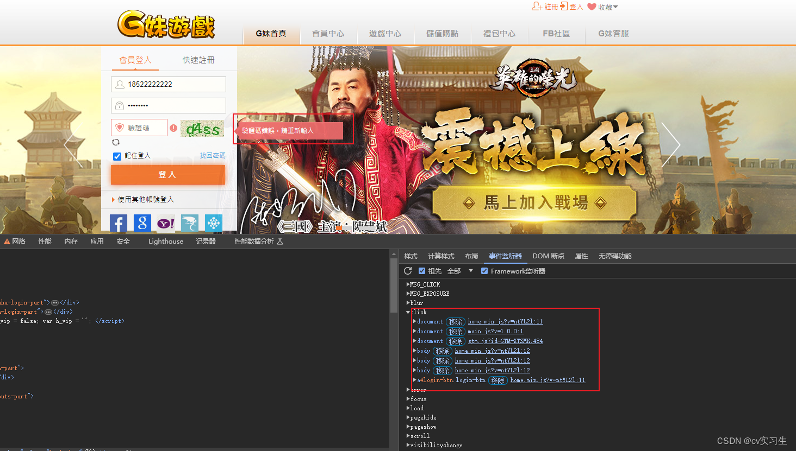Click 移除 for a#login-btn listener
Viewport: 796px width, 451px height.
tap(498, 380)
